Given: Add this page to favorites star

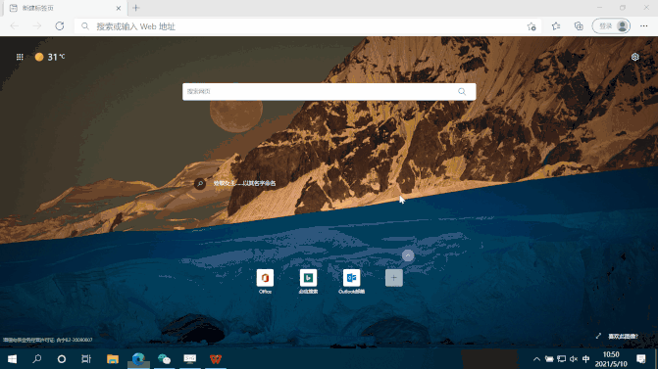Looking at the screenshot, I should click(531, 26).
